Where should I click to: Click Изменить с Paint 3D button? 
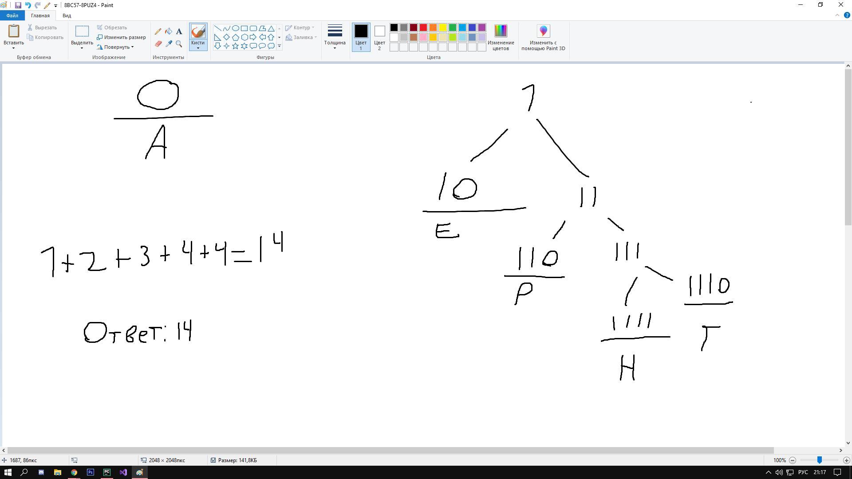tap(542, 37)
